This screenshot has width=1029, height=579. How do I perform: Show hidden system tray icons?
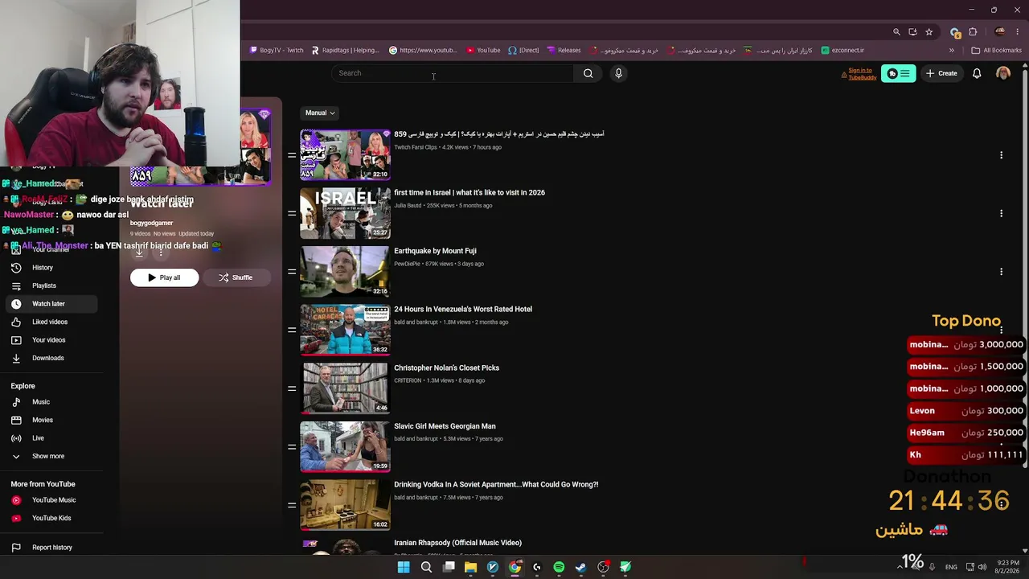coord(900,567)
